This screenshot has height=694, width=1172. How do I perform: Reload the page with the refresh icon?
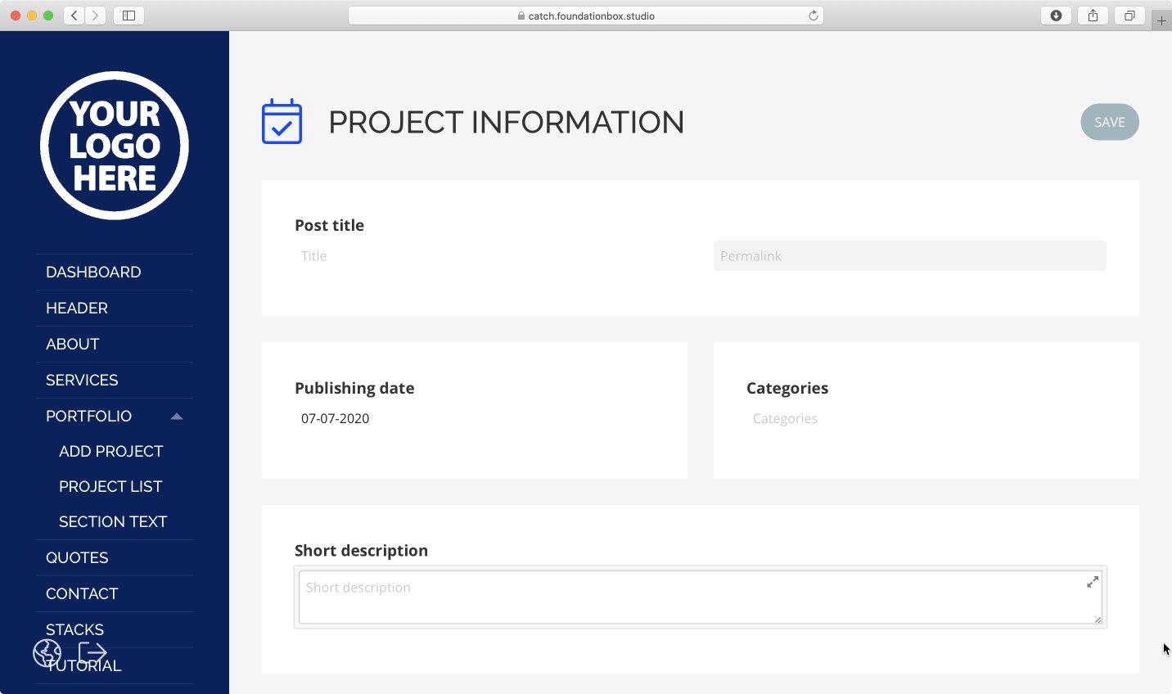pyautogui.click(x=814, y=16)
